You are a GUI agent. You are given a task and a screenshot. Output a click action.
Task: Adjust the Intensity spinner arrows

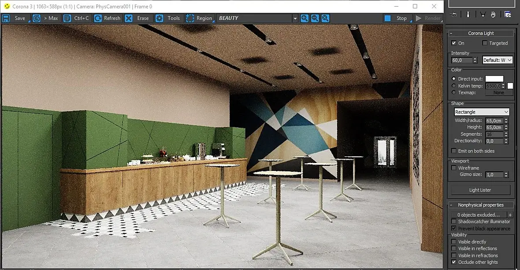click(475, 60)
